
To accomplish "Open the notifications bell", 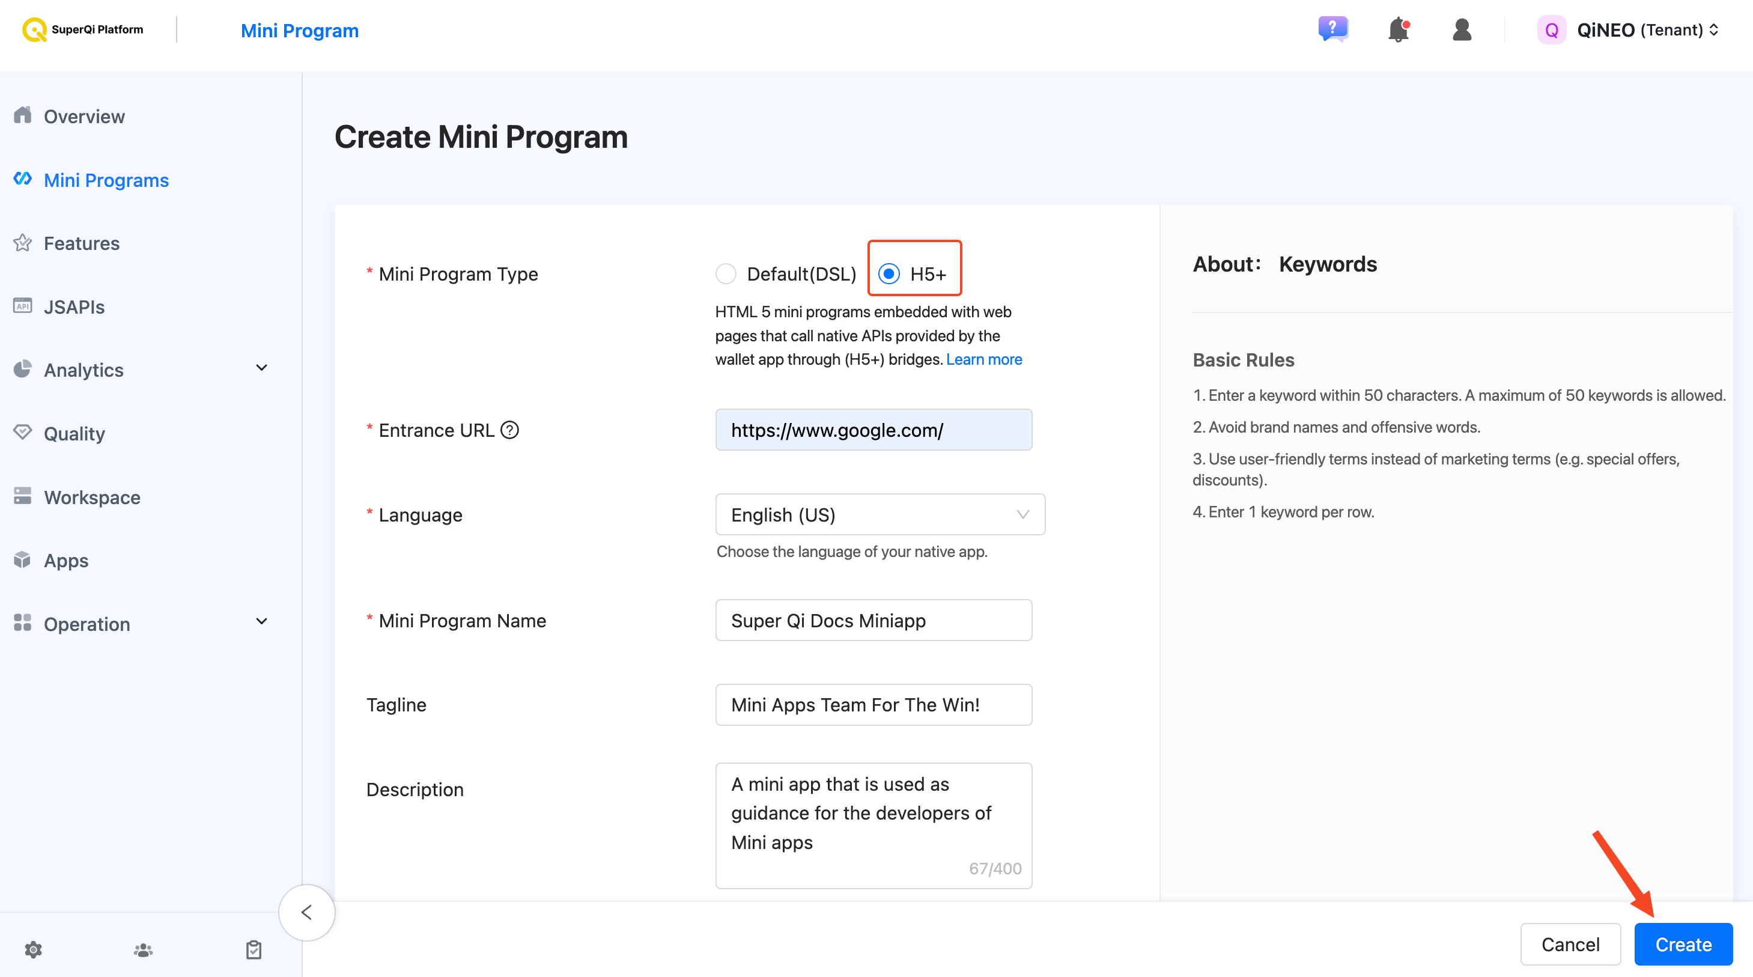I will coord(1399,30).
